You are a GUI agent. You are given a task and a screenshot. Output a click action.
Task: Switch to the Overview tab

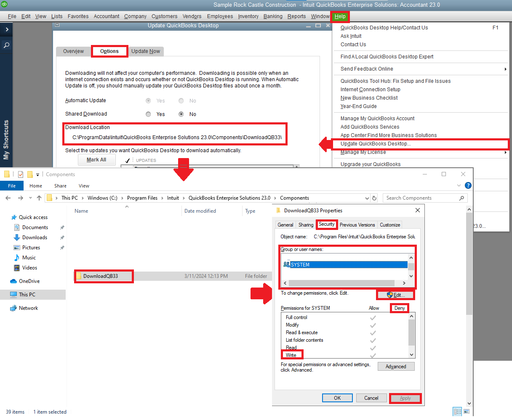[73, 51]
